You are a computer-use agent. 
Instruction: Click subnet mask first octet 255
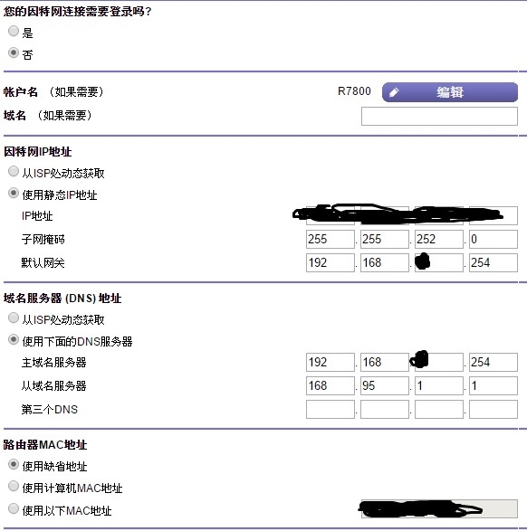(331, 239)
